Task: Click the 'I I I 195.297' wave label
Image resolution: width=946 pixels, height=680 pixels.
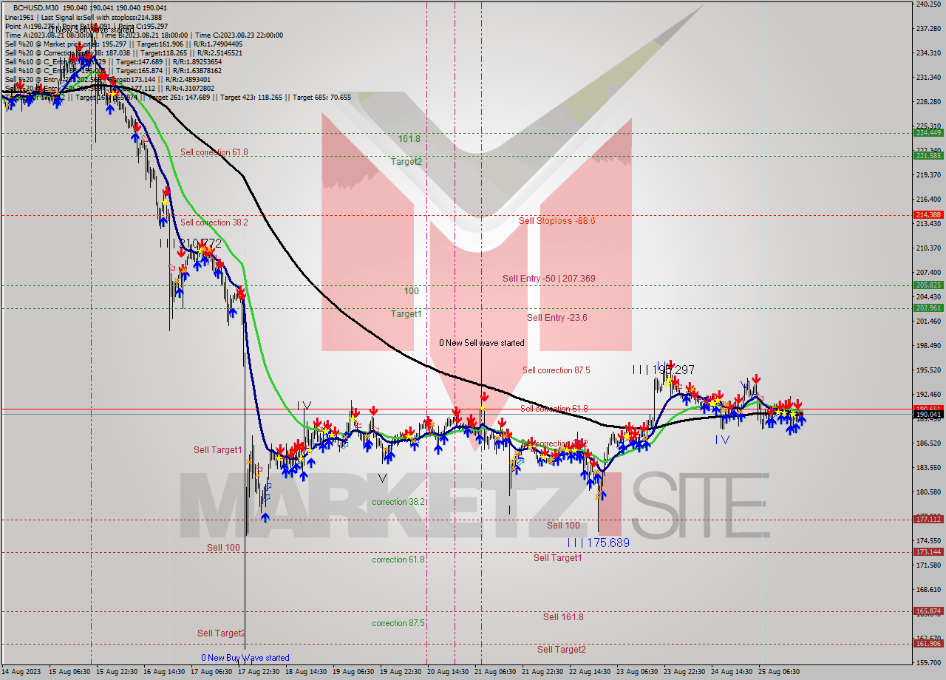Action: tap(664, 370)
